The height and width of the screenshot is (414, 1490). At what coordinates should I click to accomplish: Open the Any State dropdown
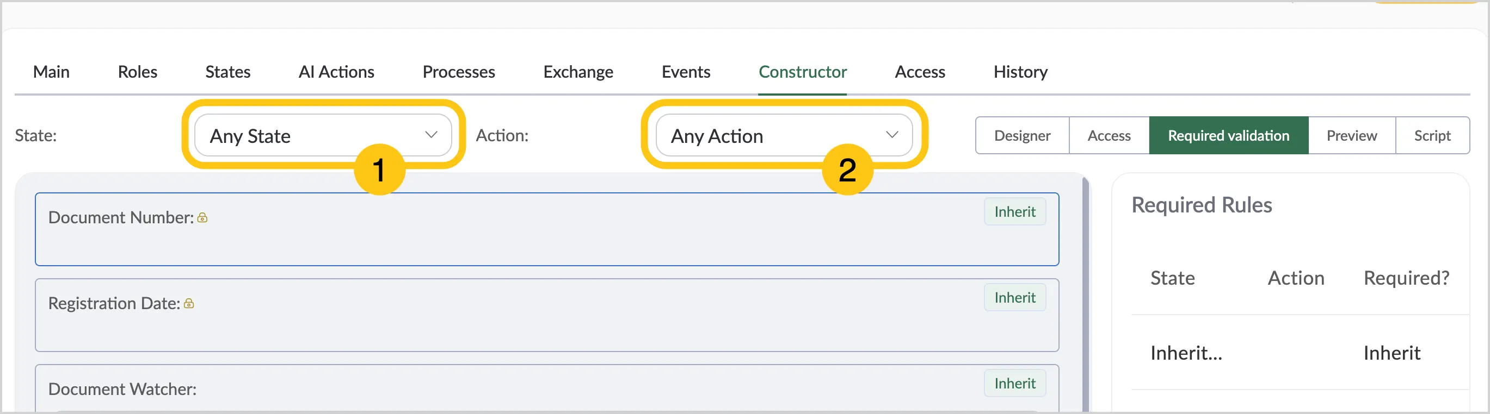coord(323,135)
